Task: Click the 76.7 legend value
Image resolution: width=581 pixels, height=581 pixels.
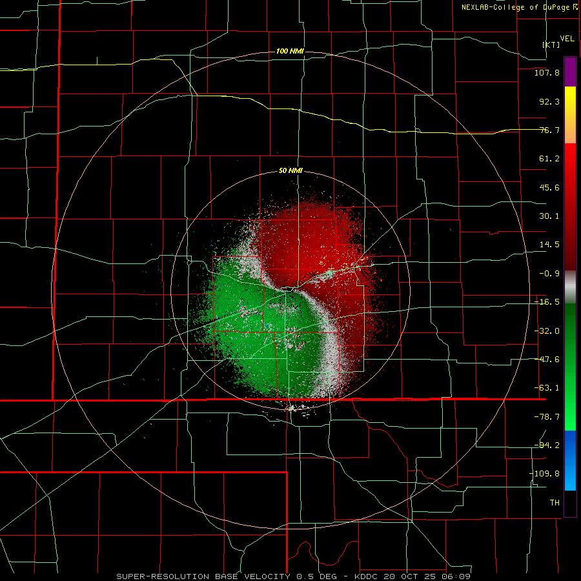Action: [549, 130]
